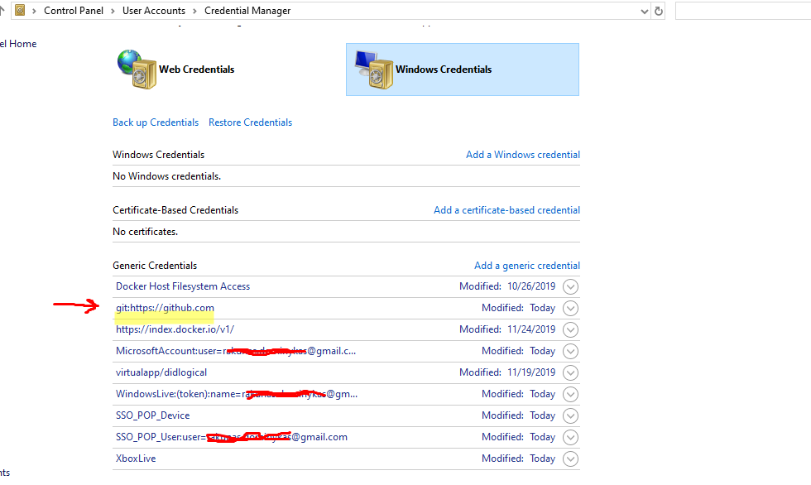Click Back up Credentials link
Screen dimensions: 811x485
156,122
